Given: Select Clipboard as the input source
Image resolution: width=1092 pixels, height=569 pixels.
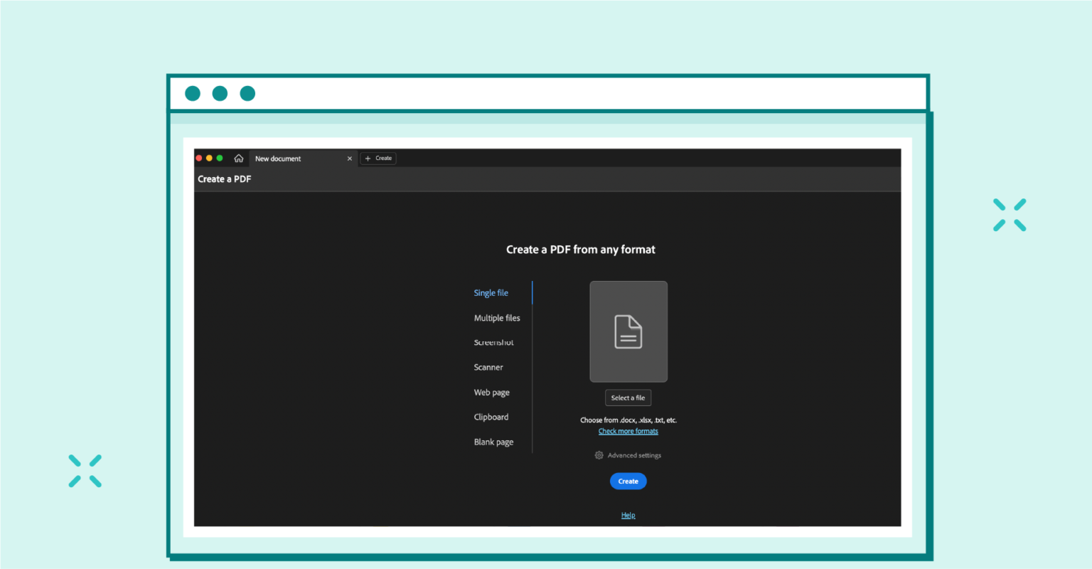Looking at the screenshot, I should click(x=491, y=417).
